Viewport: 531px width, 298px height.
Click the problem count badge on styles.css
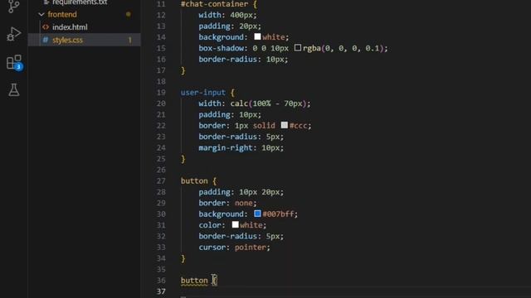coord(129,41)
